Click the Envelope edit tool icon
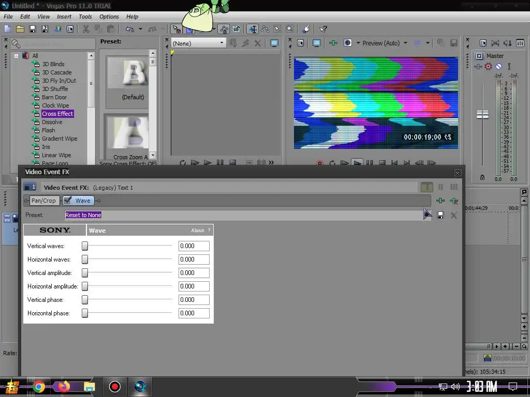This screenshot has height=397, width=530. [265, 29]
